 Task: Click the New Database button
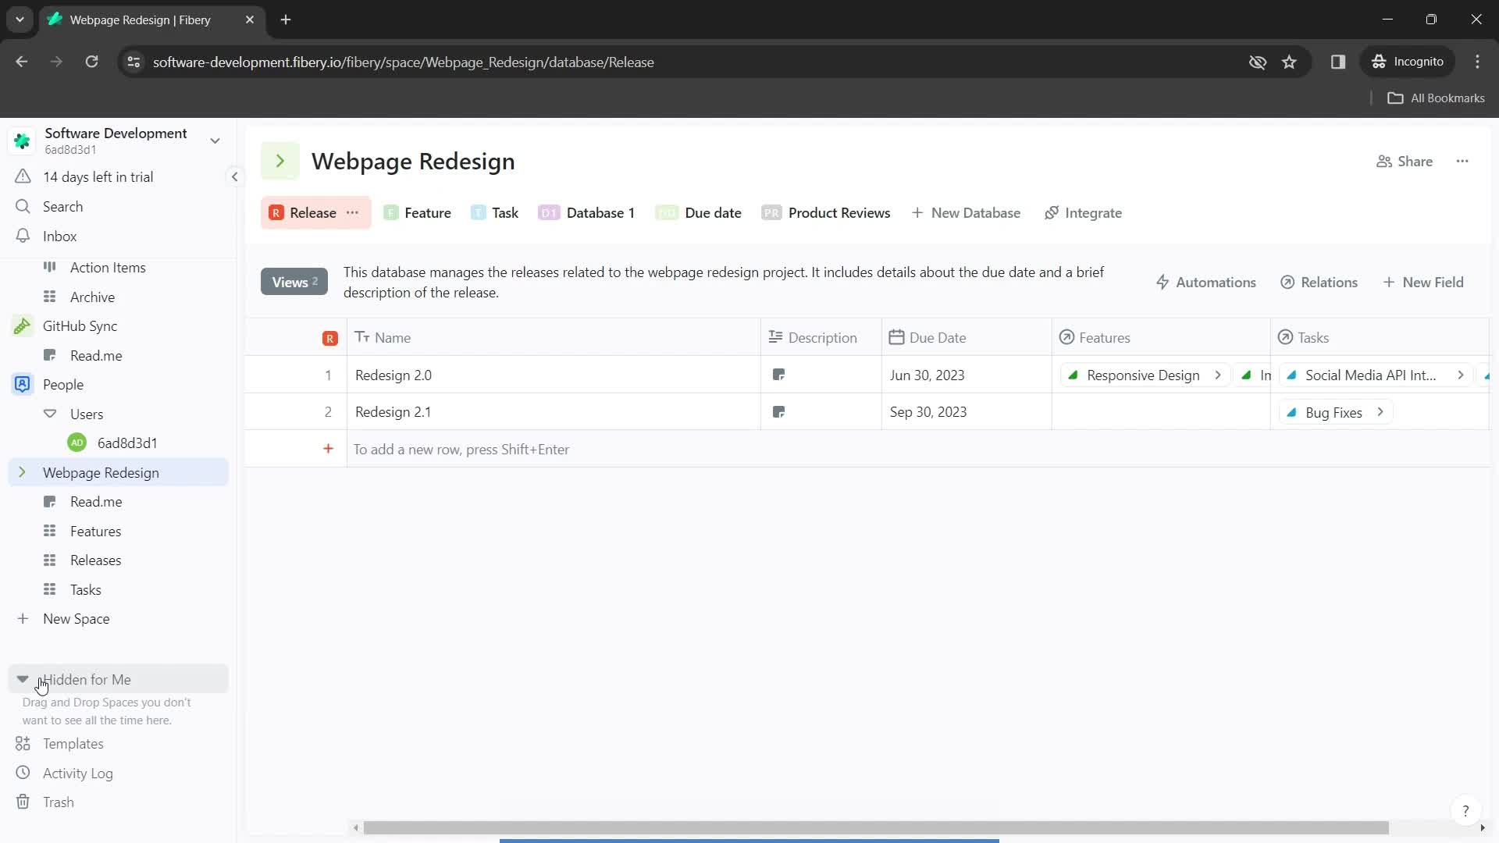967,213
